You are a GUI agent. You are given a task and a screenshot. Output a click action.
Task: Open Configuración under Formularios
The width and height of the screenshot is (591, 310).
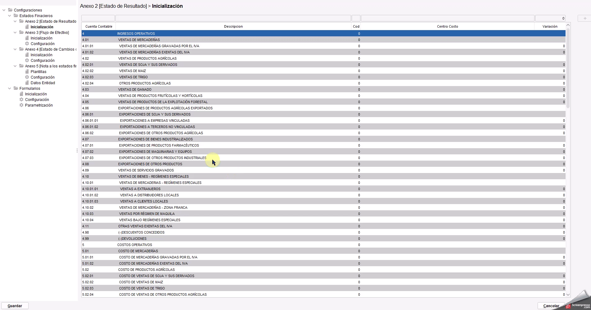37,100
